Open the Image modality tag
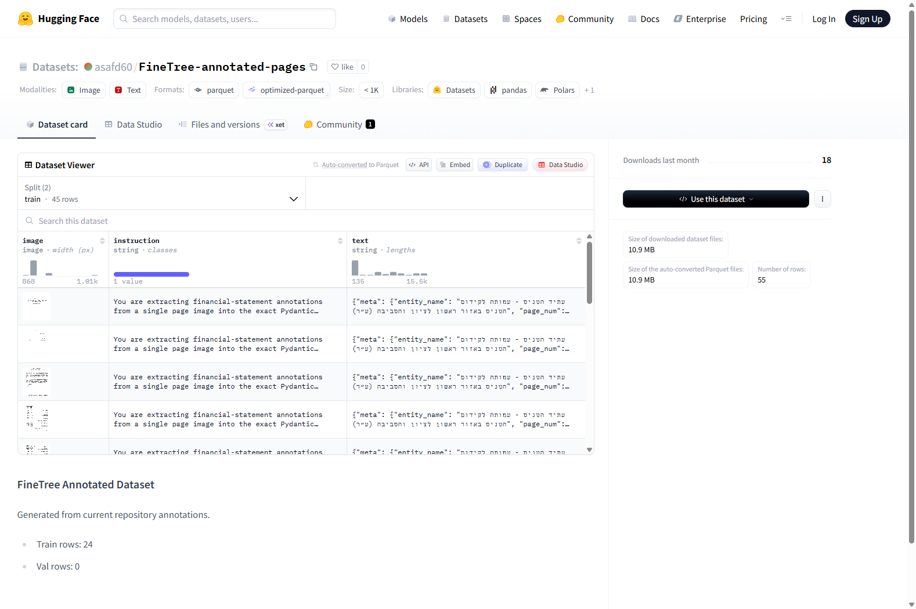916x609 pixels. [x=84, y=90]
